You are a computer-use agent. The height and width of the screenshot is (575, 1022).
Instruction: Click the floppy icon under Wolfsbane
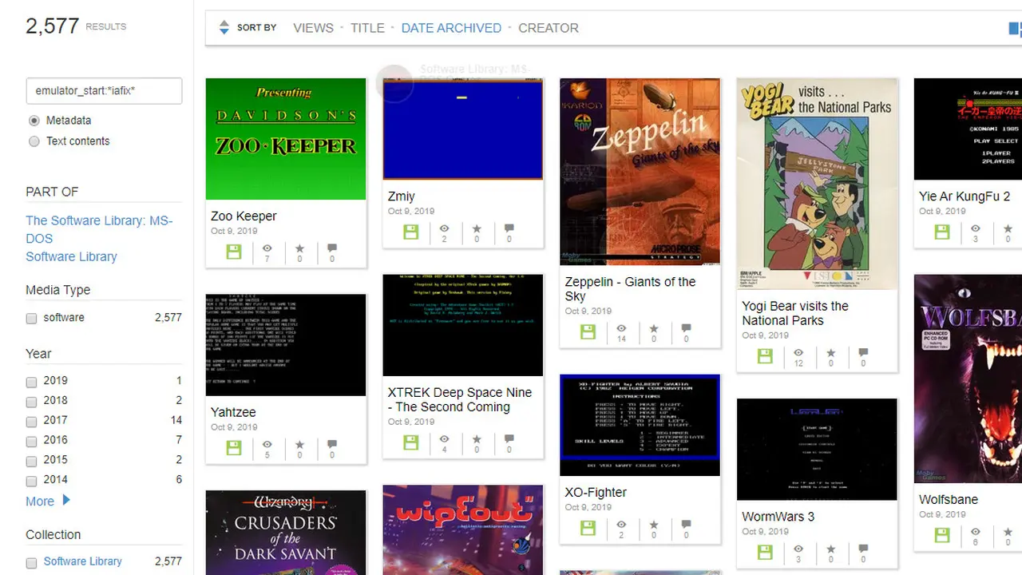pyautogui.click(x=943, y=535)
